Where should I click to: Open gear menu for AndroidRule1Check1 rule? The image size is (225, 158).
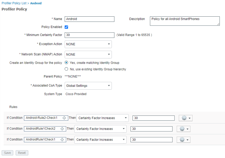point(184,140)
